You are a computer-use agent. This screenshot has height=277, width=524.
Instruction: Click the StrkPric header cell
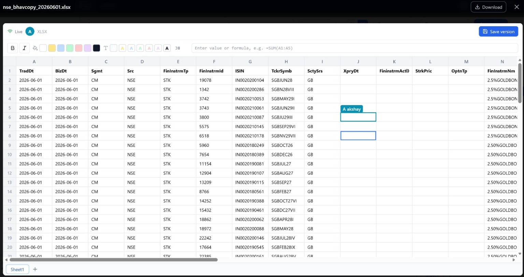click(430, 71)
